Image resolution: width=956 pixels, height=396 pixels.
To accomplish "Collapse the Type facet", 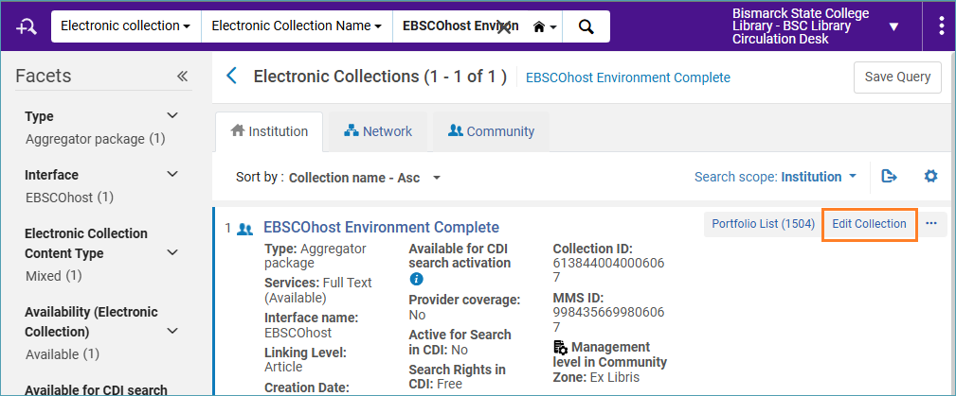I will click(x=173, y=115).
